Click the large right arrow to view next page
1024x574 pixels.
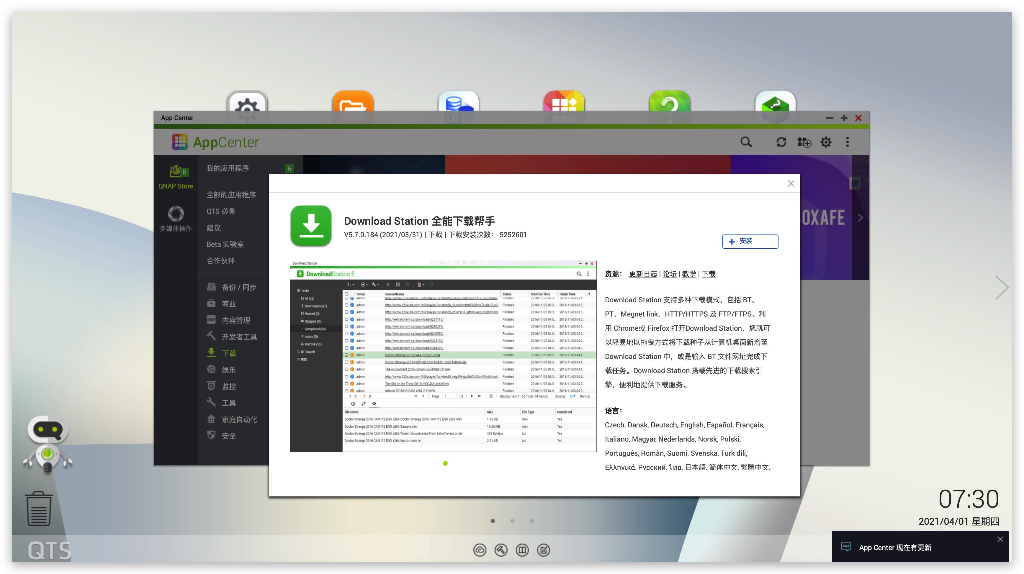click(x=1001, y=287)
